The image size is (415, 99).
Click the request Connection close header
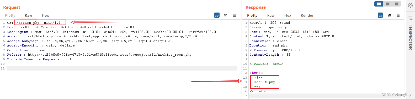[x=26, y=50]
